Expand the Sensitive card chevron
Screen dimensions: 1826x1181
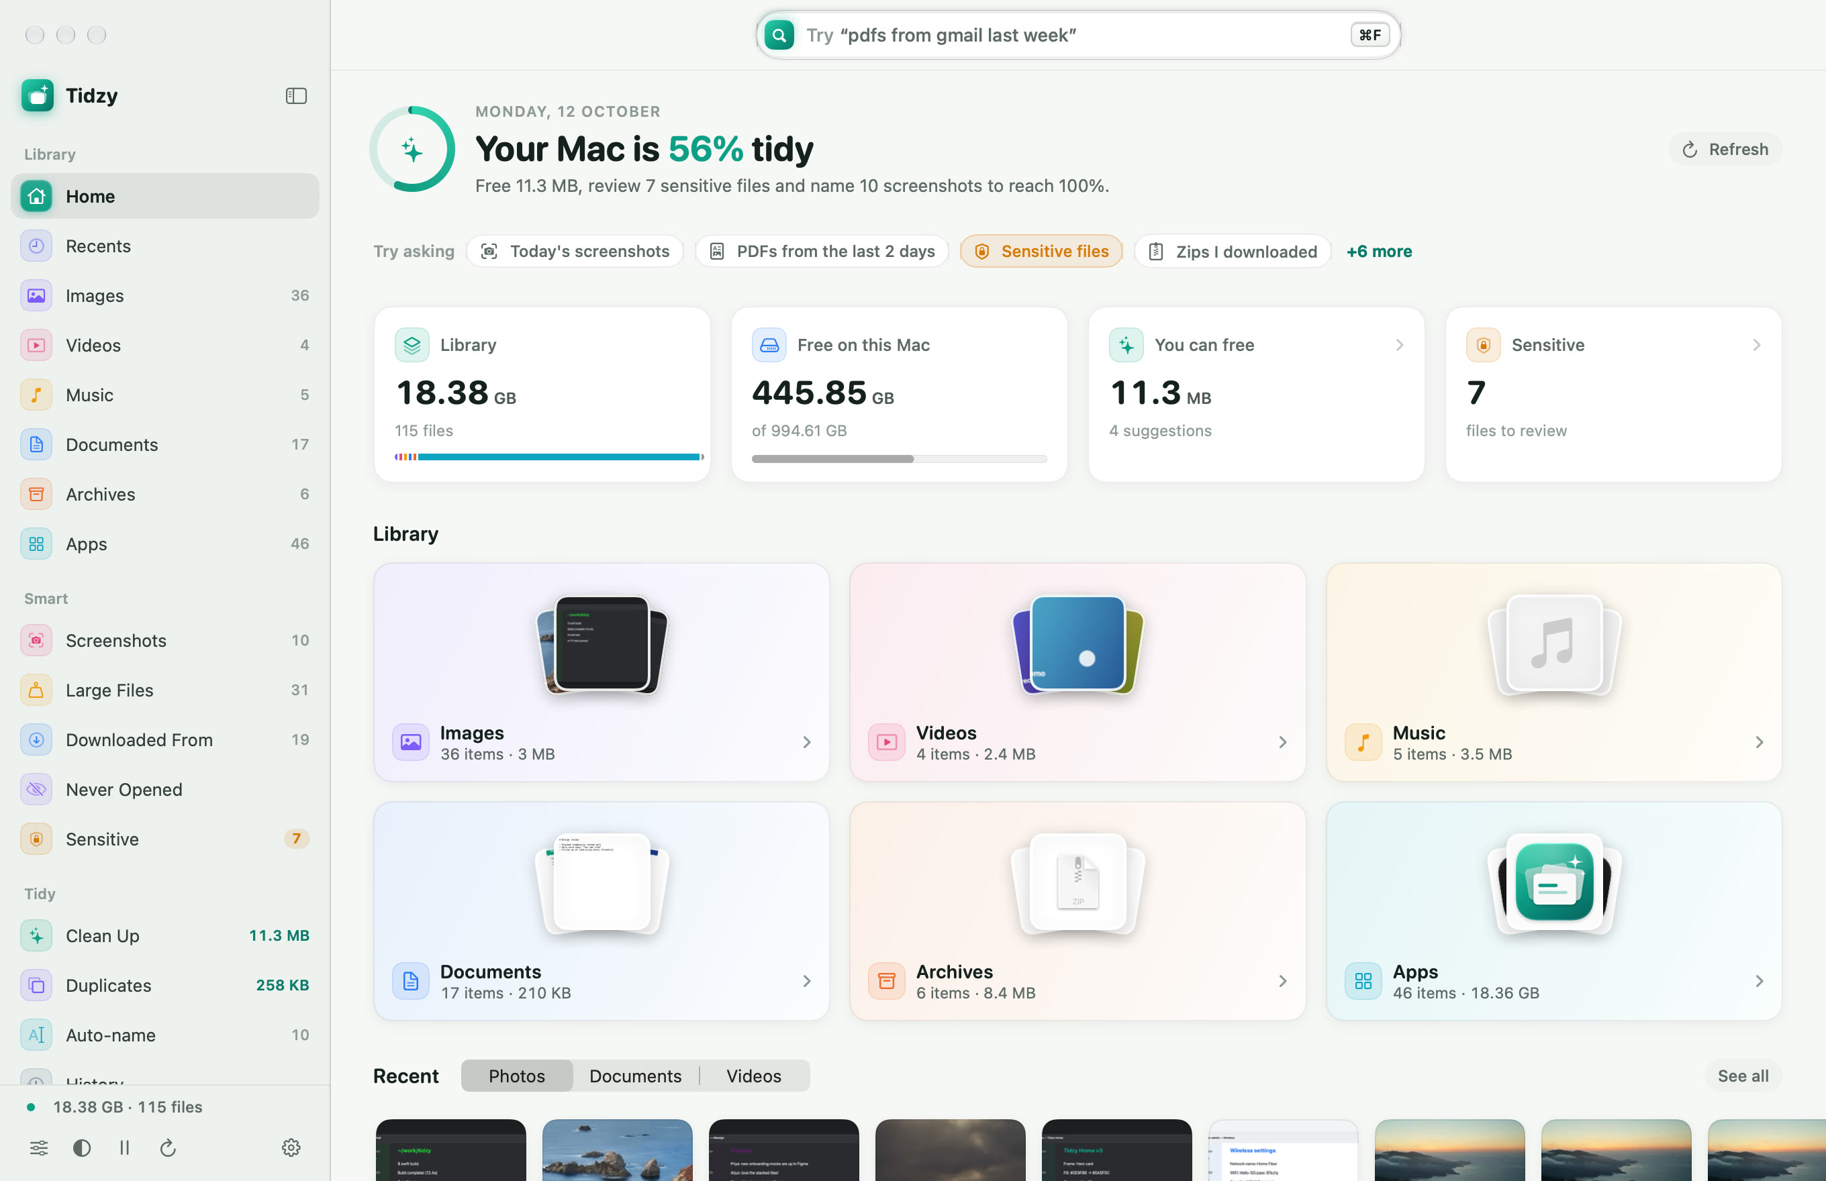[x=1756, y=345]
